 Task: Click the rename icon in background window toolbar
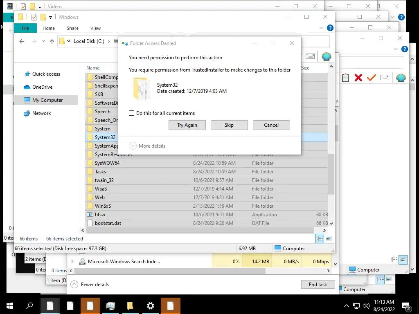pos(385,77)
